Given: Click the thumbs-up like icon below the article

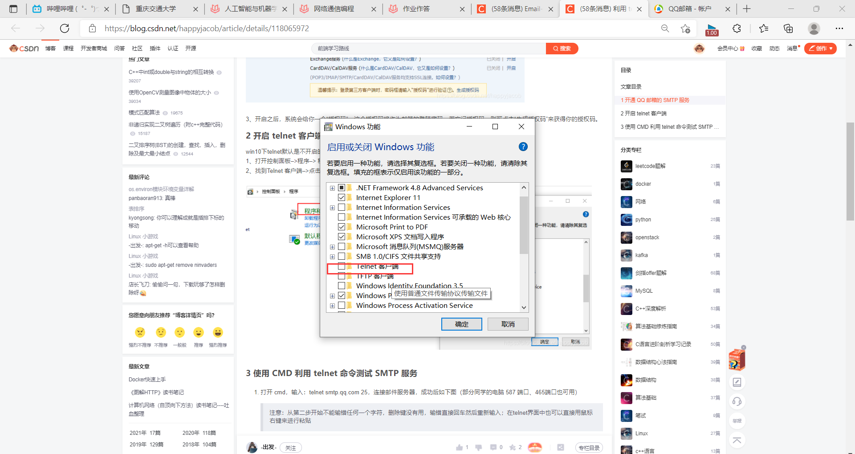Looking at the screenshot, I should (x=459, y=447).
